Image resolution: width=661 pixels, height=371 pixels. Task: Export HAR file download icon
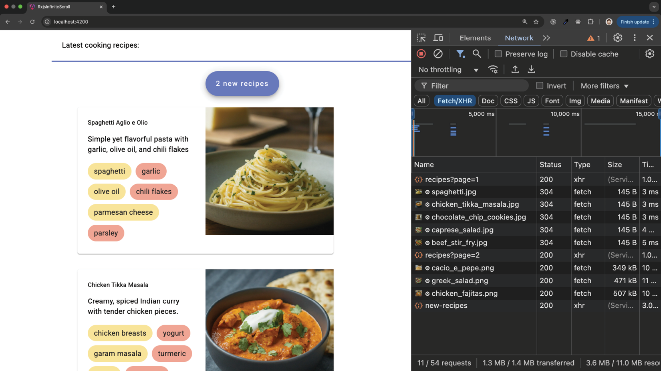[x=531, y=69]
